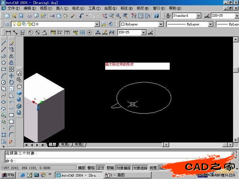This screenshot has height=179, width=239.
Task: Open the 绘图(D) Draw menu
Action: 108,8
